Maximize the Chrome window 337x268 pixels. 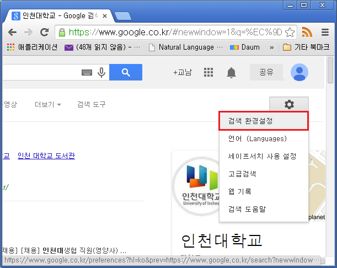[x=304, y=5]
